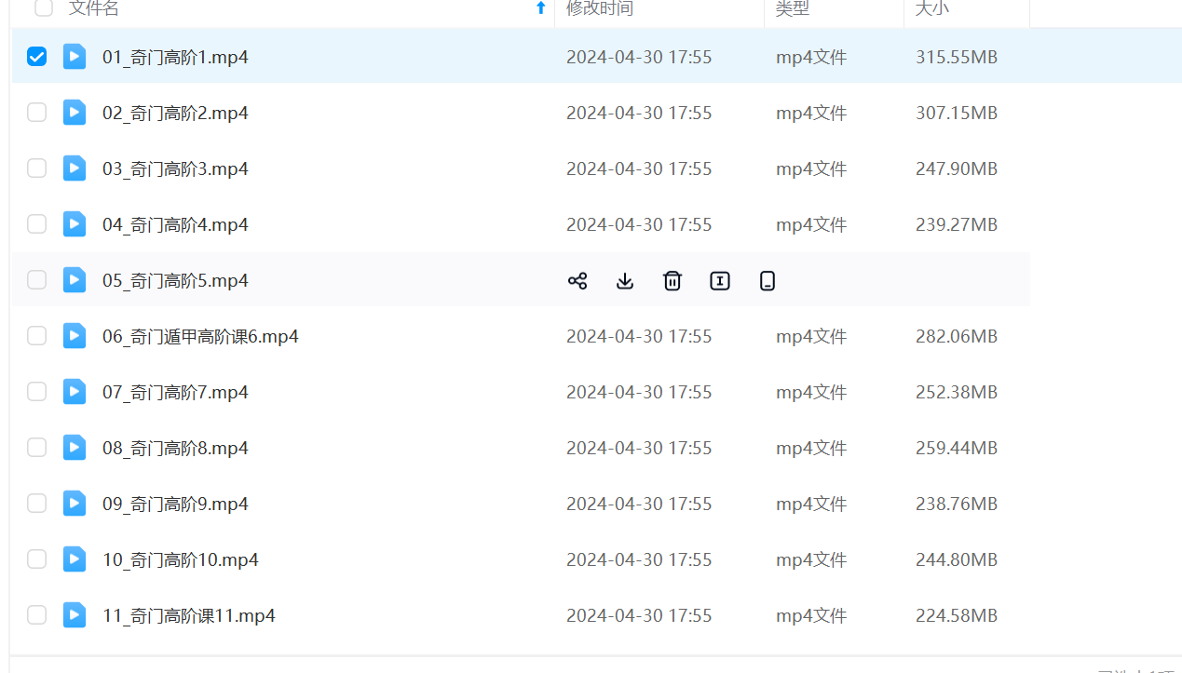Click the 类型 column header
Screen dimensions: 1182x673
pos(793,8)
